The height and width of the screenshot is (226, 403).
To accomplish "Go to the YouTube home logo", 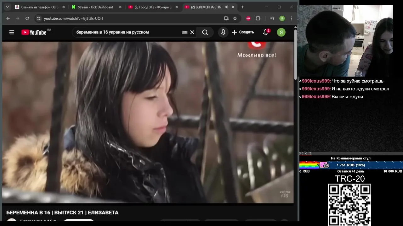I will tap(34, 32).
